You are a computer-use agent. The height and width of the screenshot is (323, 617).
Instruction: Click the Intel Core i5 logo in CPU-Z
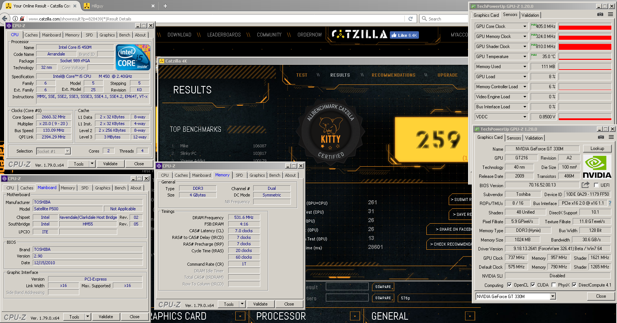pos(133,57)
